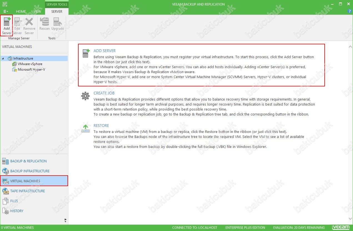Select the SERVER ribbon tab
Viewport: 353px width, 231px height.
click(x=57, y=12)
